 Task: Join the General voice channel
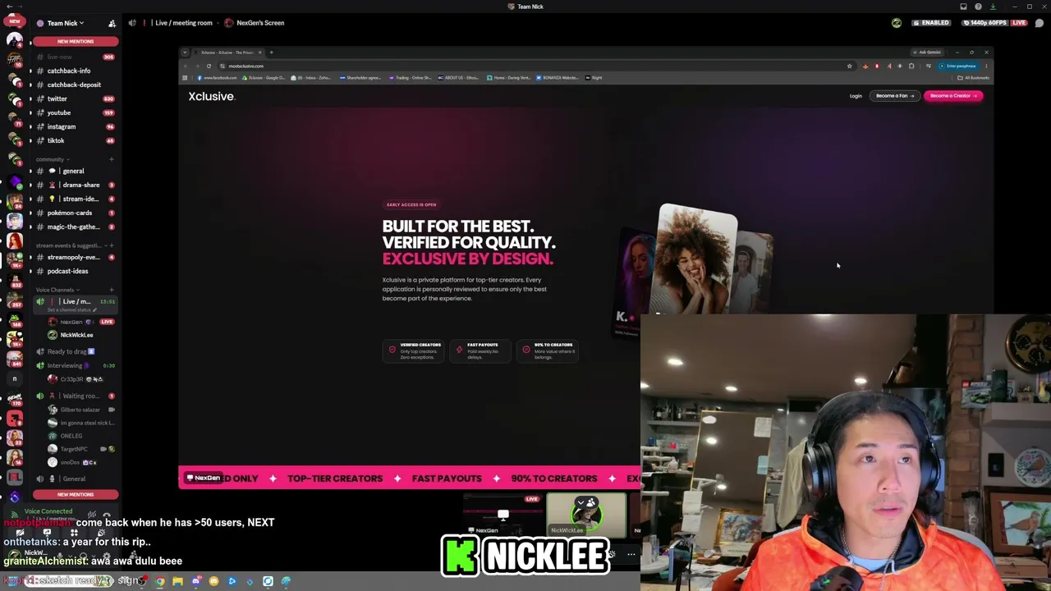click(x=74, y=479)
